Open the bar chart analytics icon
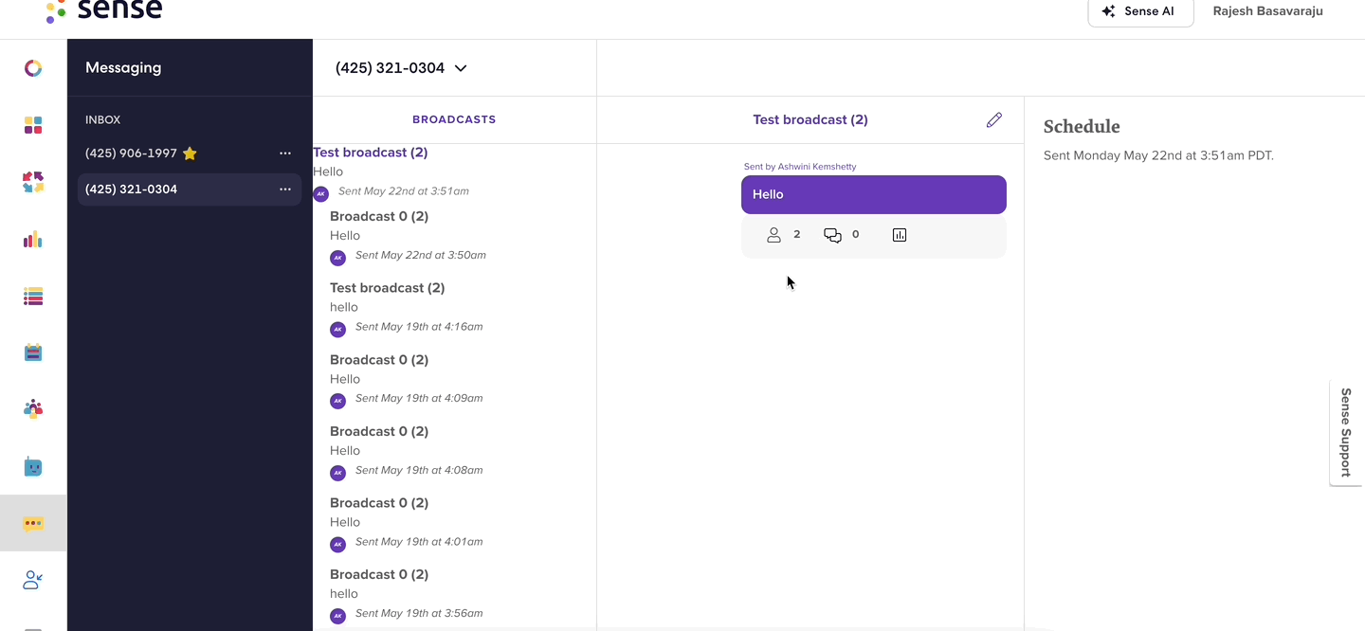 (x=33, y=239)
